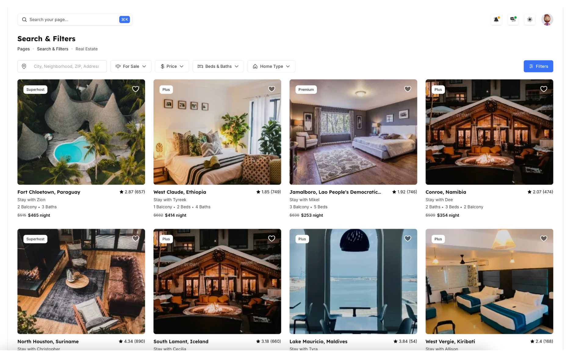This screenshot has height=358, width=572.
Task: Favorite the Lake Mauricio, Maldives listing
Action: pos(408,239)
